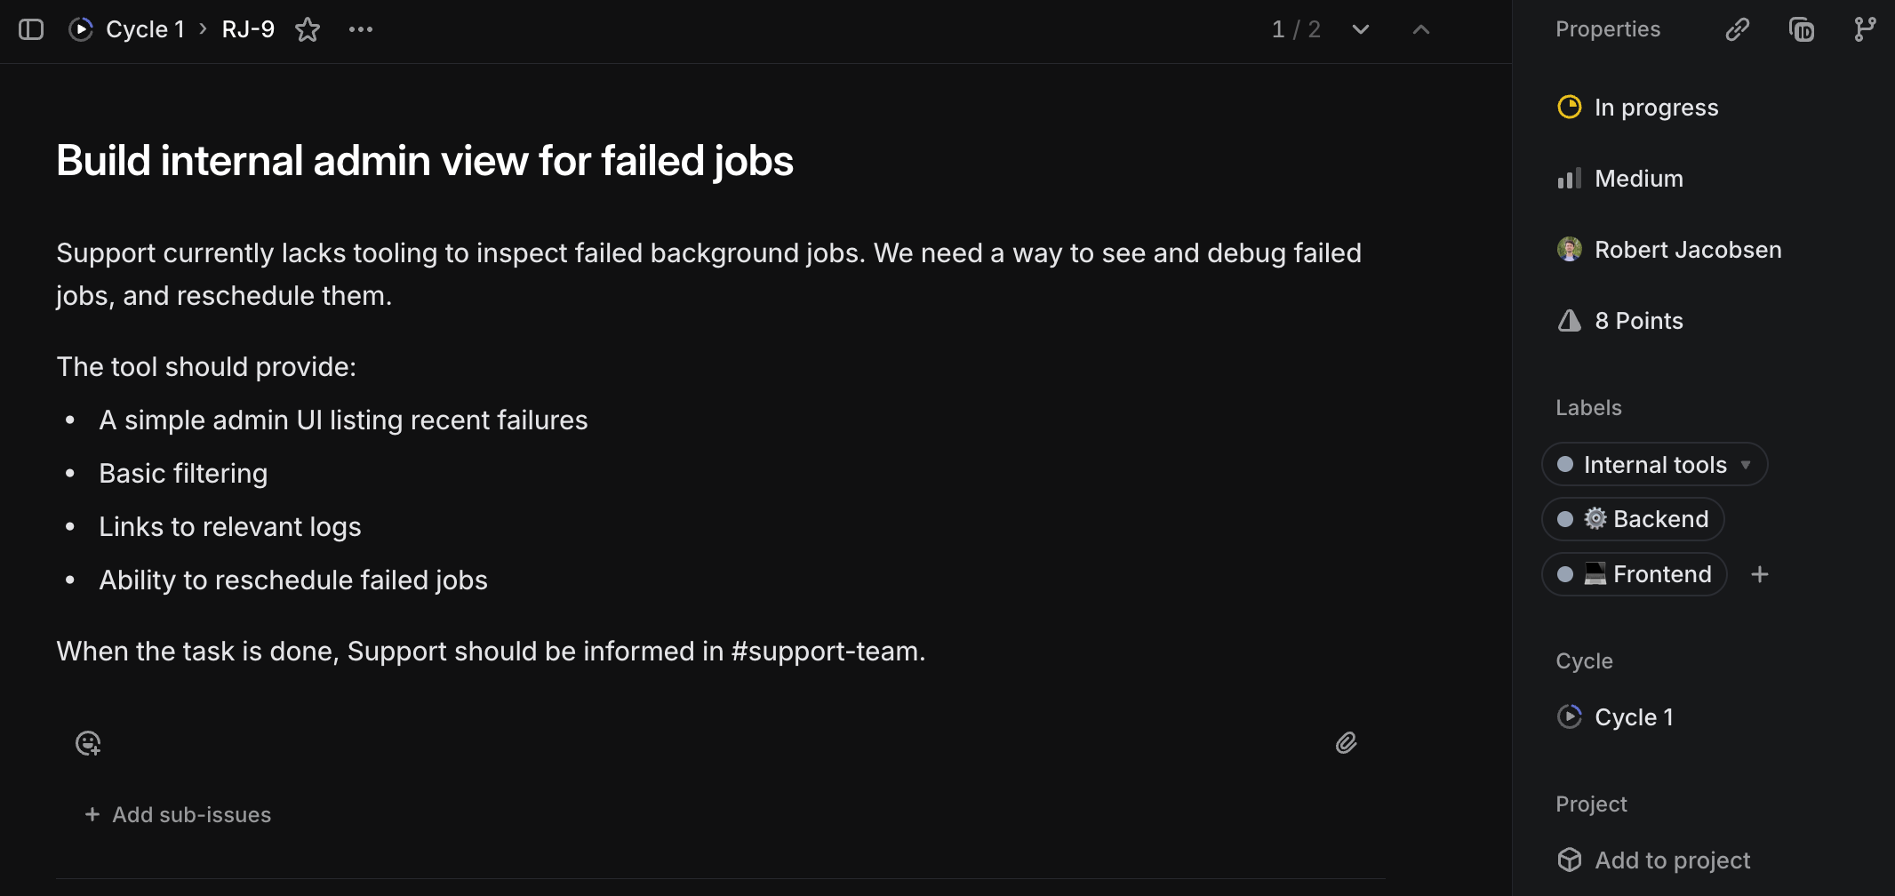Go to previous issue with up chevron
Screen dimensions: 1895x896
[1421, 29]
